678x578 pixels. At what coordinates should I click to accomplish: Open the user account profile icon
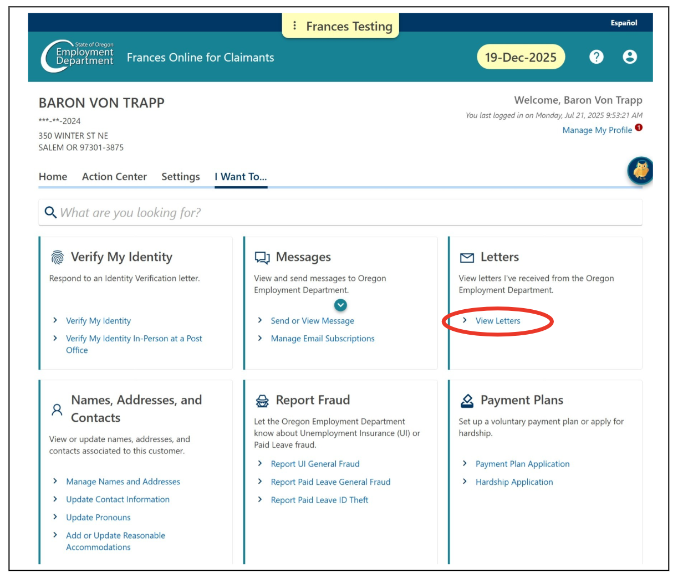coord(630,57)
